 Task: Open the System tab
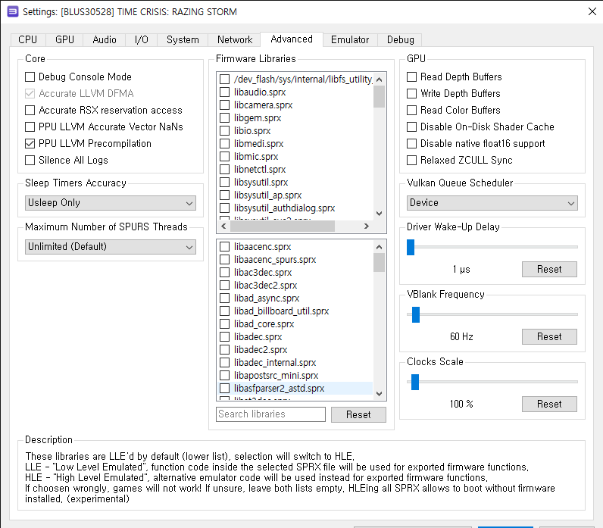(x=183, y=39)
